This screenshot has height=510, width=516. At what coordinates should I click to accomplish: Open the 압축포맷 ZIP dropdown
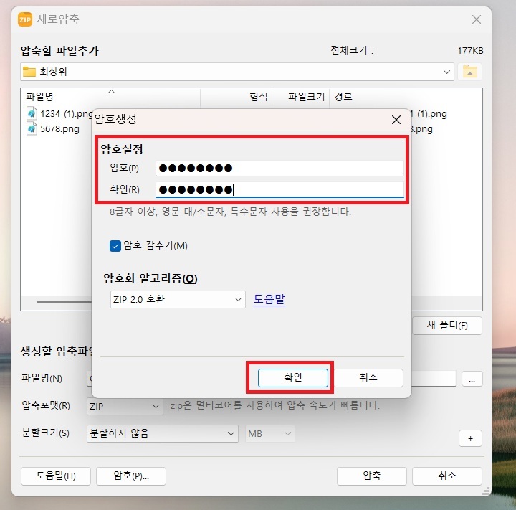(x=125, y=406)
